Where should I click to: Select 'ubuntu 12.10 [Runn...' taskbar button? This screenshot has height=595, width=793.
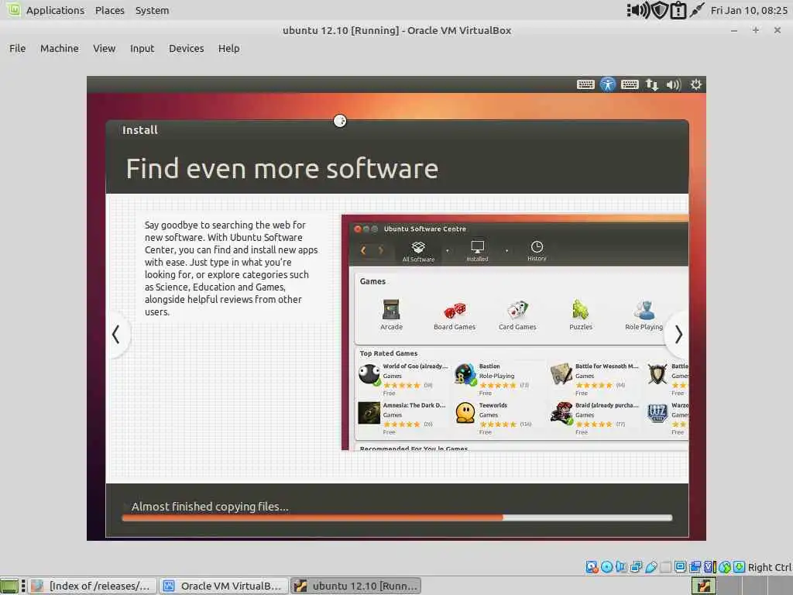356,586
